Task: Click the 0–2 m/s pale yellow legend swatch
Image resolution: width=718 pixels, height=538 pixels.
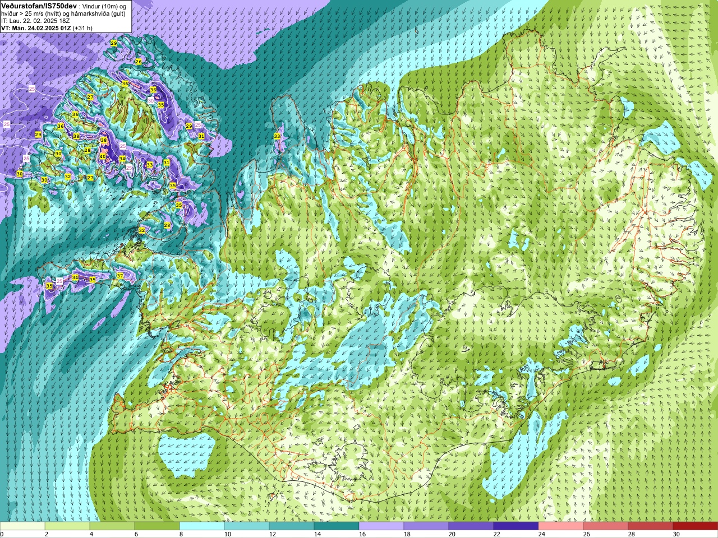Action: pos(22,526)
